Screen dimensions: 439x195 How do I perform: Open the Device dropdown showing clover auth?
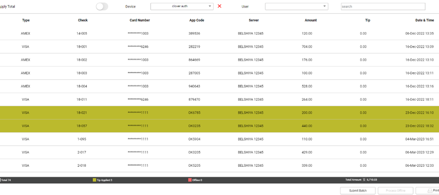[182, 7]
